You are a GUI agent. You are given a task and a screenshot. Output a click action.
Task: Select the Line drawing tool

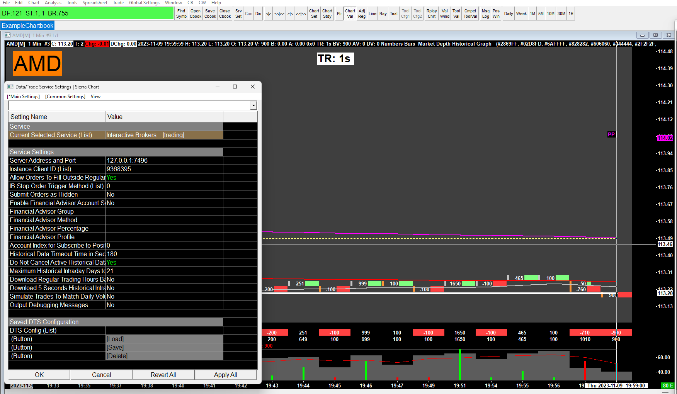point(373,14)
